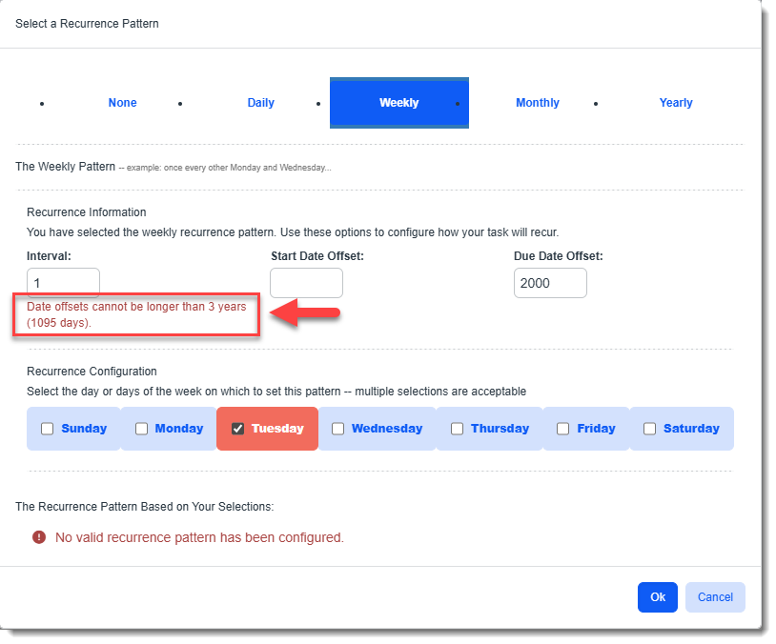
Task: Click the Interval input field
Action: coord(63,283)
